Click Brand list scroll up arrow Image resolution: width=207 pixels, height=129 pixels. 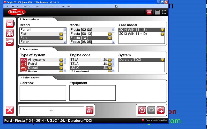pos(64,29)
